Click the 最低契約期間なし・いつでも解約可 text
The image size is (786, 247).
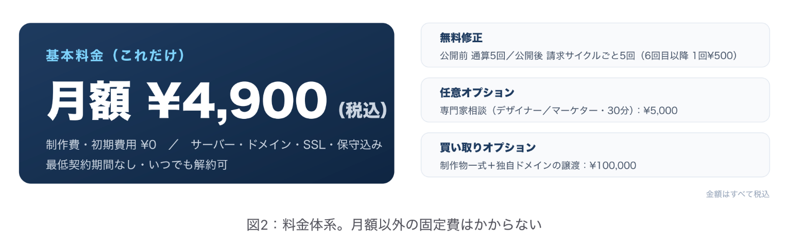(x=136, y=165)
